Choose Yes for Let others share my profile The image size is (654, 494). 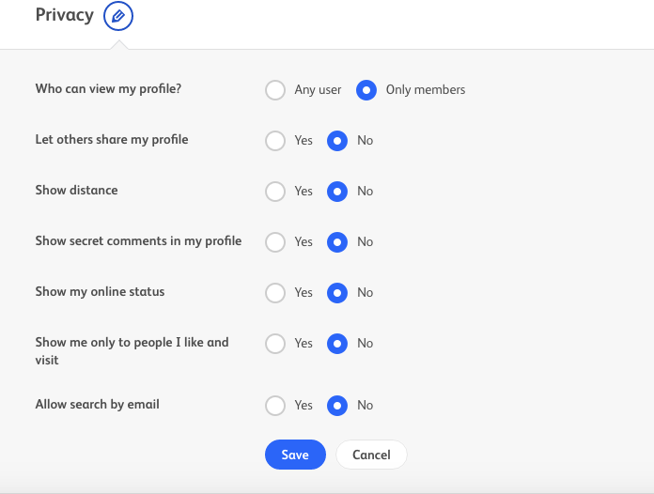coord(275,141)
